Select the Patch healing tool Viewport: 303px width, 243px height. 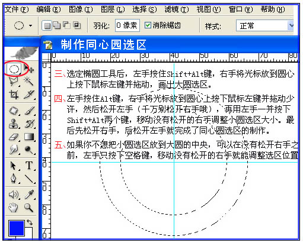pos(14,111)
